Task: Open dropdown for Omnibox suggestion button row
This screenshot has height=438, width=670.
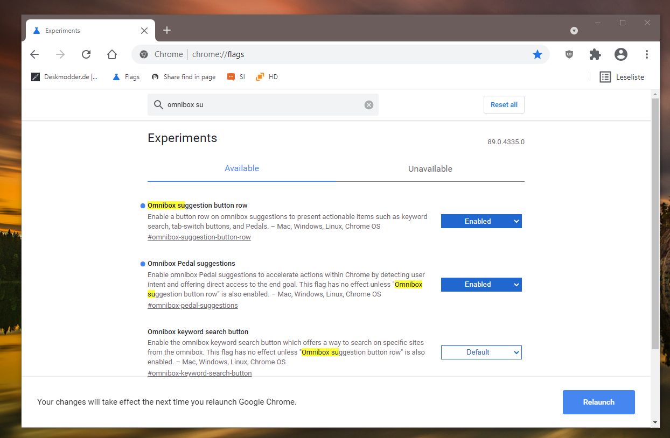Action: point(481,221)
